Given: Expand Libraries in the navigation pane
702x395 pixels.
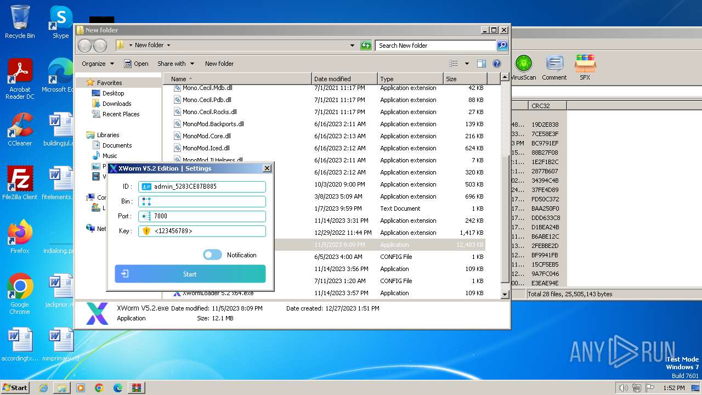Looking at the screenshot, I should 108,135.
